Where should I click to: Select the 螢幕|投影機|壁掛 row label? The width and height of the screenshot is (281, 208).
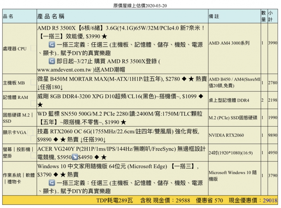point(18,152)
